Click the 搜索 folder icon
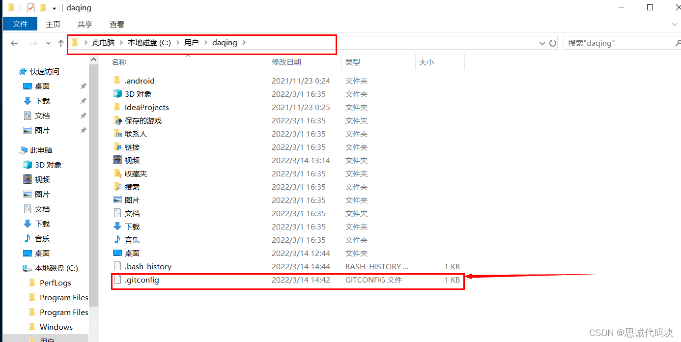681x342 pixels. [117, 187]
